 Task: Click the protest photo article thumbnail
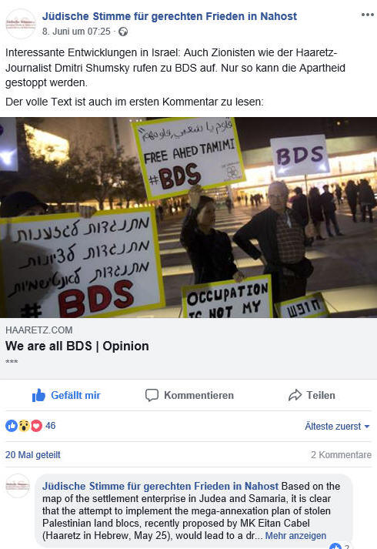click(188, 217)
